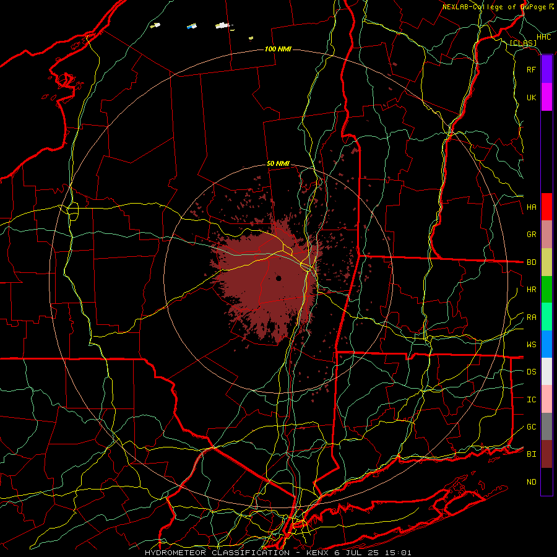
Task: Click the UK legend label
Action: tap(531, 97)
